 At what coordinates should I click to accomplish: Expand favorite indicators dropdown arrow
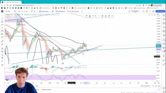pyautogui.click(x=50, y=11)
